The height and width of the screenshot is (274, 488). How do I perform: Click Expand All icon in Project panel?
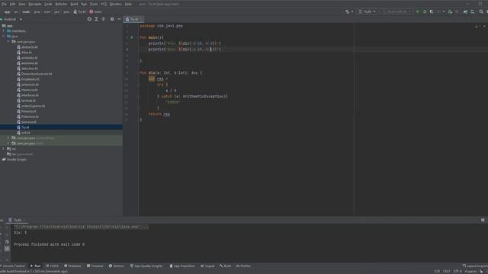point(96,19)
